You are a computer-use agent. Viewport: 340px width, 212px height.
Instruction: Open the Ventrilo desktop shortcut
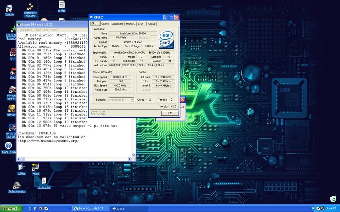tap(9, 10)
